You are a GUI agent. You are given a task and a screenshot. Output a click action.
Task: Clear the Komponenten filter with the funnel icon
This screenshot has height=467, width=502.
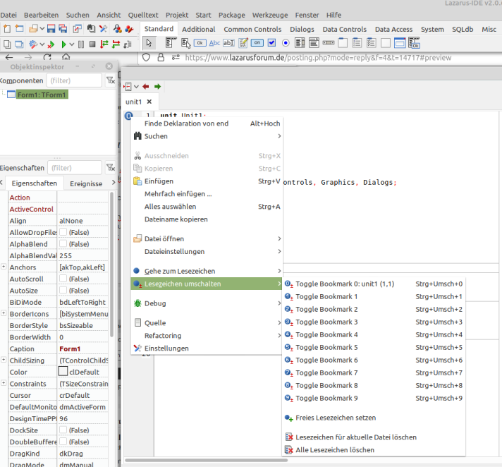pos(110,81)
